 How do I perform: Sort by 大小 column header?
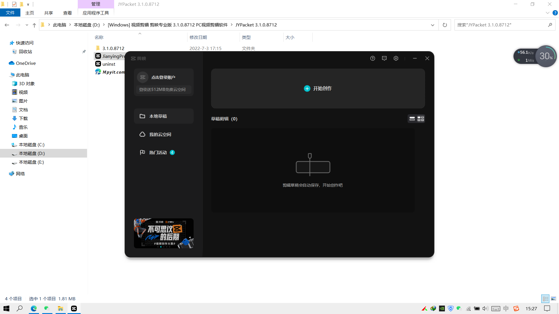click(290, 37)
